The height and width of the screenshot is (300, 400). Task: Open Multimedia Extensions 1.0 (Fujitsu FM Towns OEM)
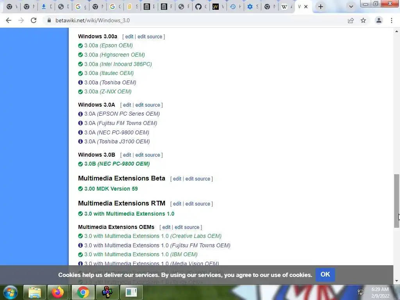click(157, 245)
